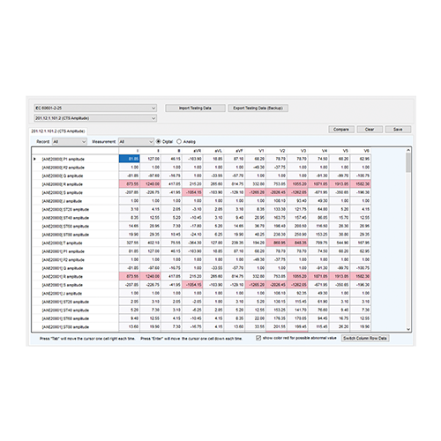Select row label [ANE20000] S amplitude
The width and height of the screenshot is (441, 441).
63,192
